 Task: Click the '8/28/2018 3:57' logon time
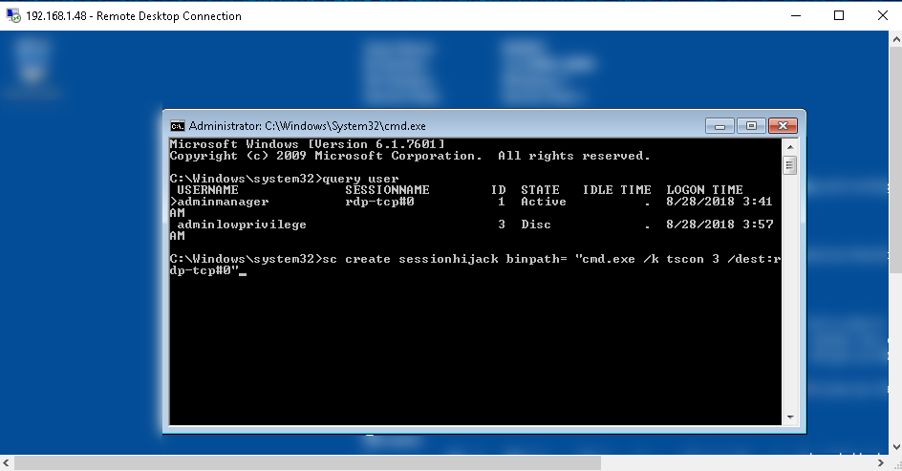719,225
